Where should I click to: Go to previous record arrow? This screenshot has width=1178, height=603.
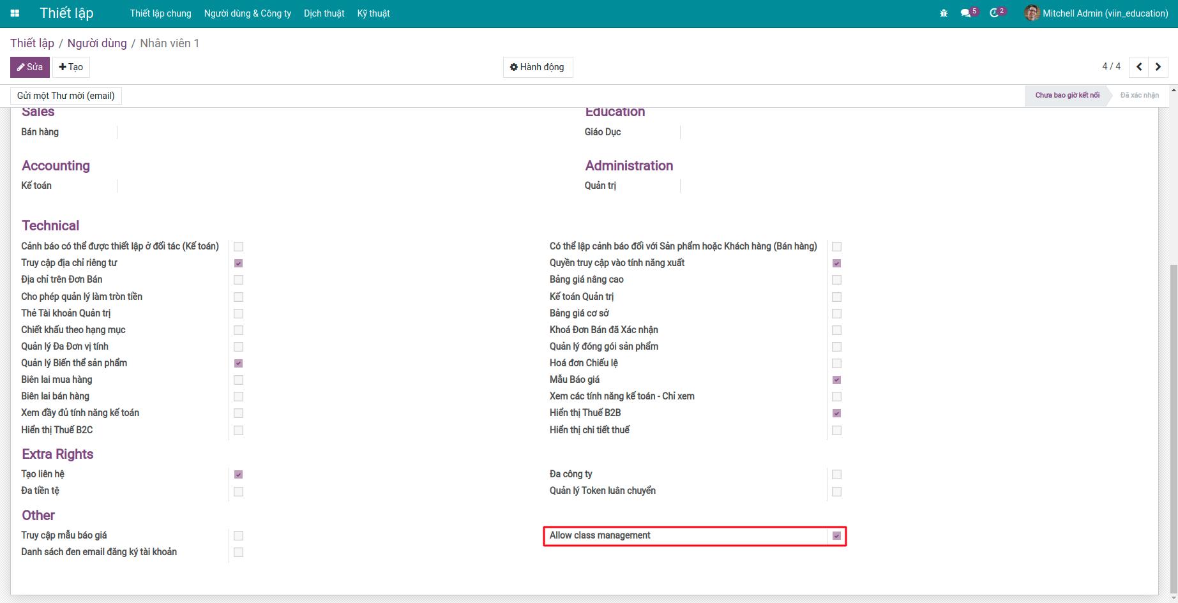coord(1139,67)
